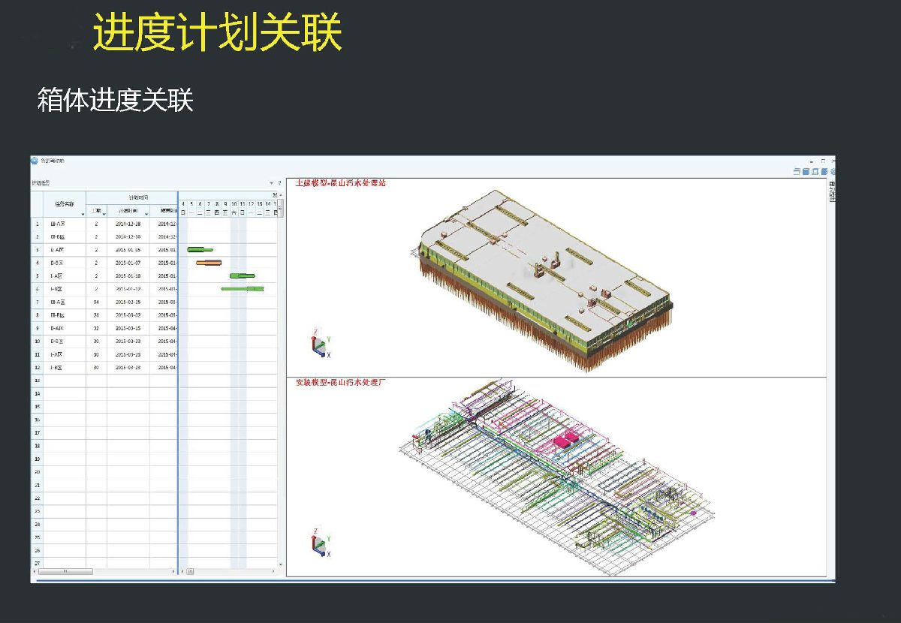This screenshot has width=901, height=623.
Task: Click the application logo in the title bar
Action: pyautogui.click(x=35, y=160)
